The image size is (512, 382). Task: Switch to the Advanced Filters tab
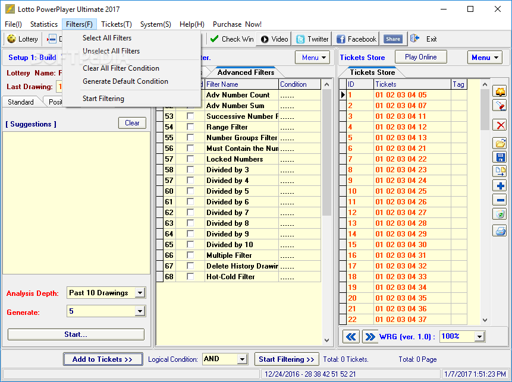[246, 72]
